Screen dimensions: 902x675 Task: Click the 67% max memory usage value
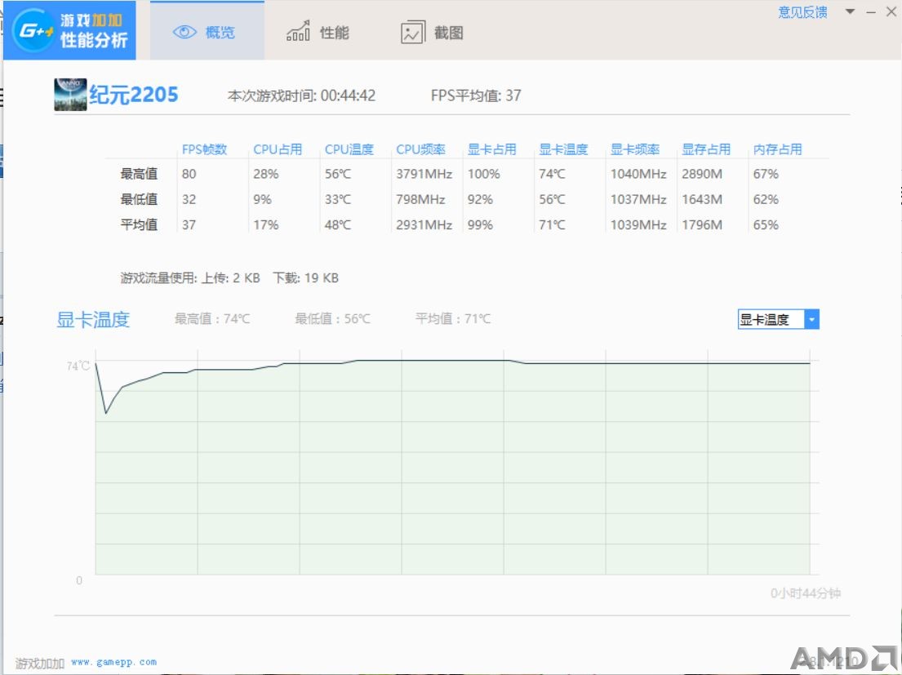(766, 174)
